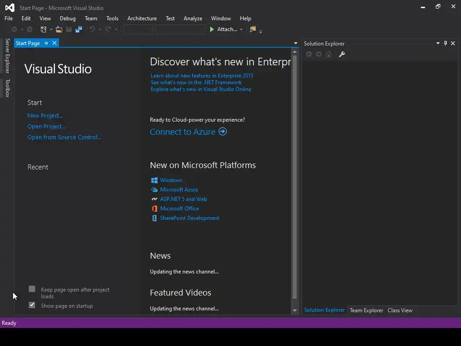Open the Attach button dropdown arrow
This screenshot has width=461, height=346.
[241, 29]
